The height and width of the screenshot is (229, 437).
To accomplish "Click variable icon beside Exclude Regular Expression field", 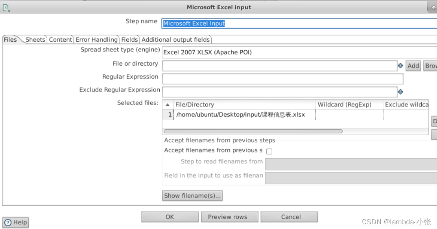I will click(400, 92).
